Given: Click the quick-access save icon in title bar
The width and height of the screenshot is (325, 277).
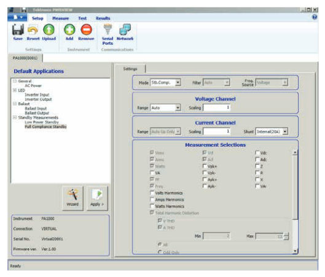Looking at the screenshot, I should 24,10.
